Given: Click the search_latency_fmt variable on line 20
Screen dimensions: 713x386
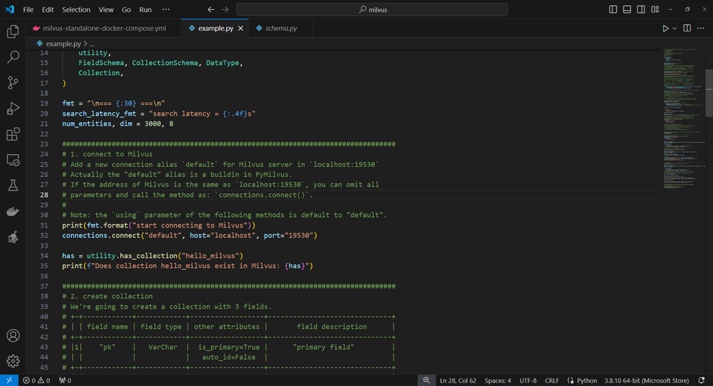Looking at the screenshot, I should coord(99,114).
